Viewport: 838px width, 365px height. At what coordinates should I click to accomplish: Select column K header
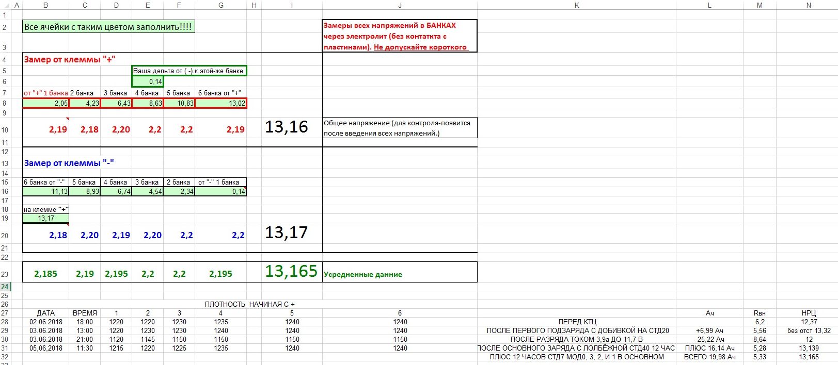tap(576, 5)
